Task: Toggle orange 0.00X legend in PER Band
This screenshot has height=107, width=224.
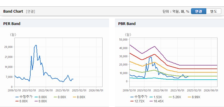Action: 79,97
